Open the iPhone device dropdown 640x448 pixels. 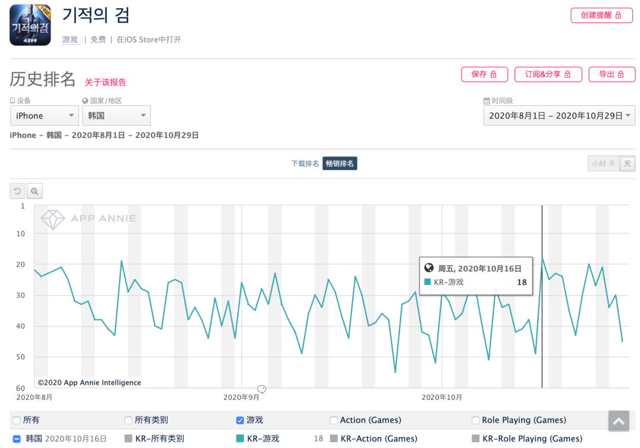pyautogui.click(x=44, y=116)
